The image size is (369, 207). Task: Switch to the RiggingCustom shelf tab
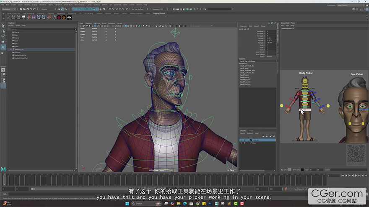(x=159, y=13)
